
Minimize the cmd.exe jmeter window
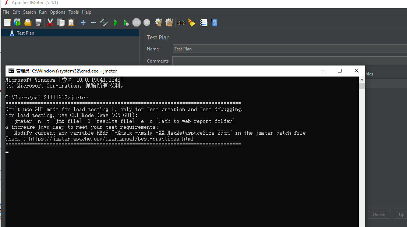(323, 71)
